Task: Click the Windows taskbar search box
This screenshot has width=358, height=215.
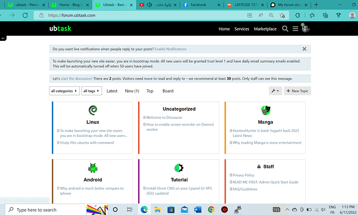Action: pyautogui.click(x=57, y=209)
